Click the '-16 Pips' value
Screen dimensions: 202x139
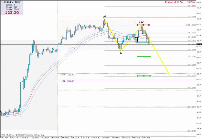point(191,2)
